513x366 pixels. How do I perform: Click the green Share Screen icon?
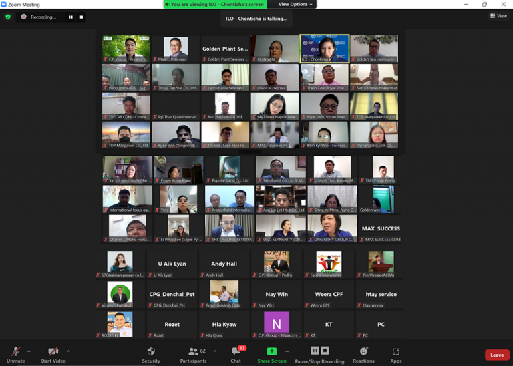[272, 351]
